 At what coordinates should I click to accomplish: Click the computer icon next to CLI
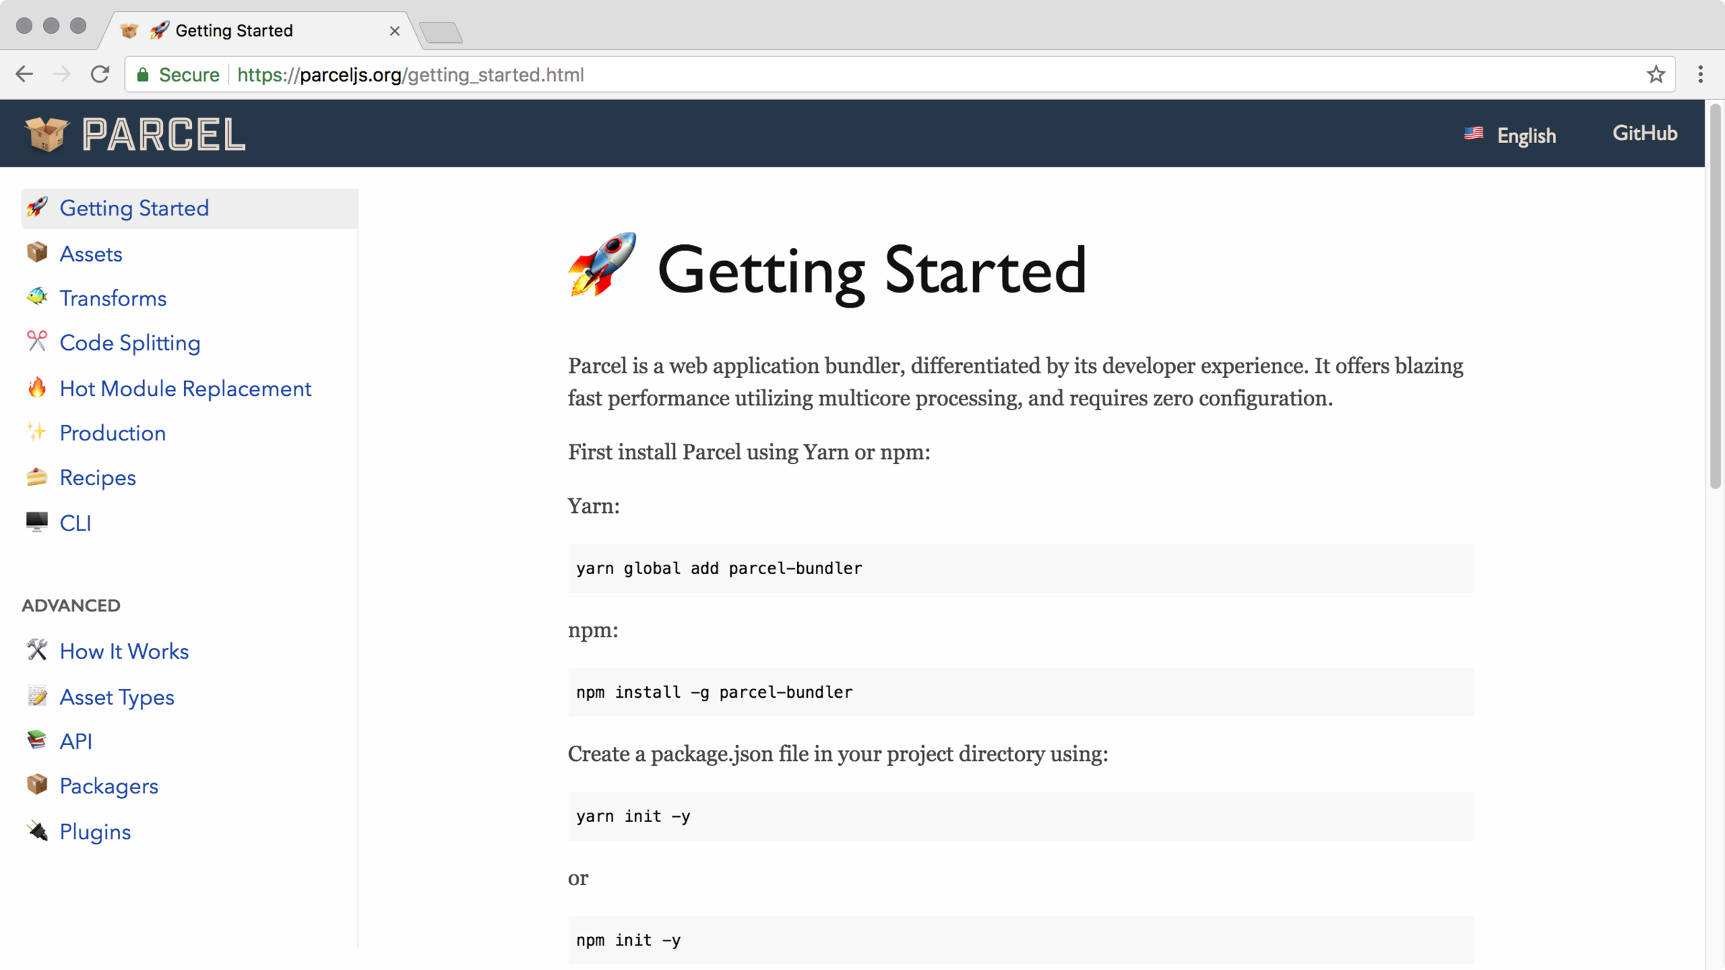tap(37, 522)
